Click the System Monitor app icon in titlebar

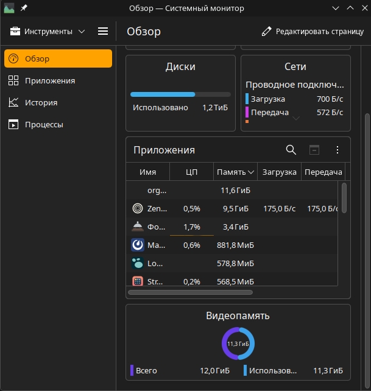pyautogui.click(x=9, y=9)
